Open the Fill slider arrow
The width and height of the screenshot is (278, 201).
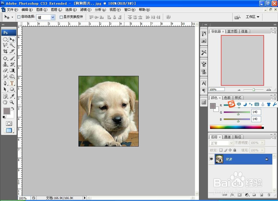(x=262, y=150)
